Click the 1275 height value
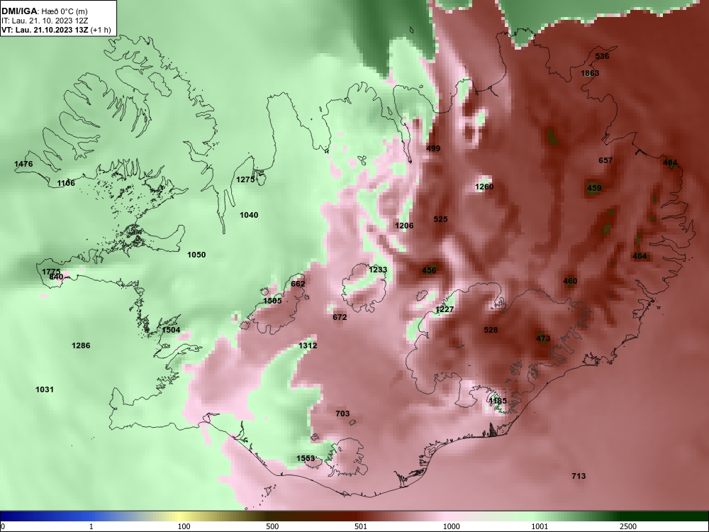 click(245, 179)
